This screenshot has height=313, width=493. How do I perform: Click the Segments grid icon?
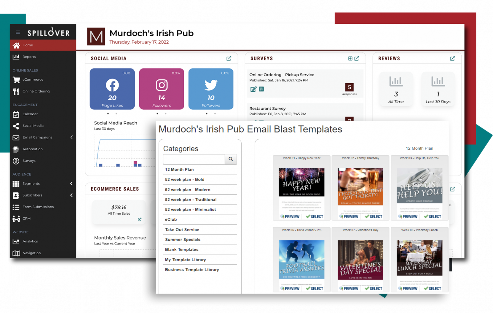[x=16, y=184]
